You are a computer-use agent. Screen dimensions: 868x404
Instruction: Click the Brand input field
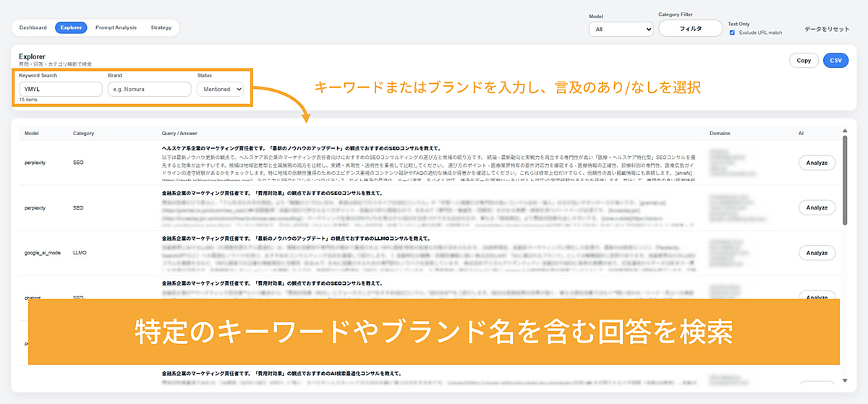149,89
